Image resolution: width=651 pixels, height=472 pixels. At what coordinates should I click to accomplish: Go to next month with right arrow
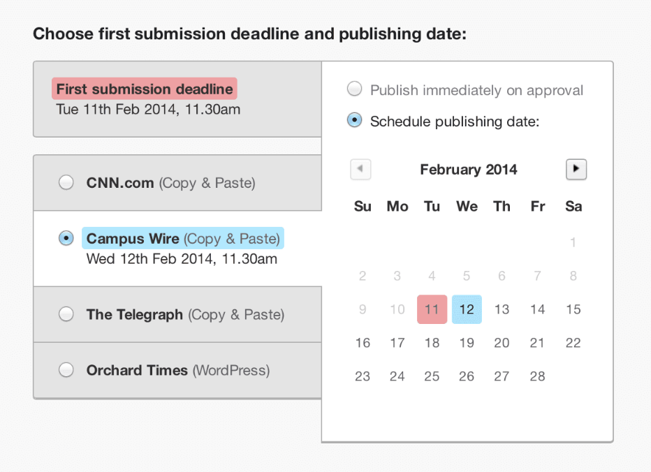click(576, 169)
